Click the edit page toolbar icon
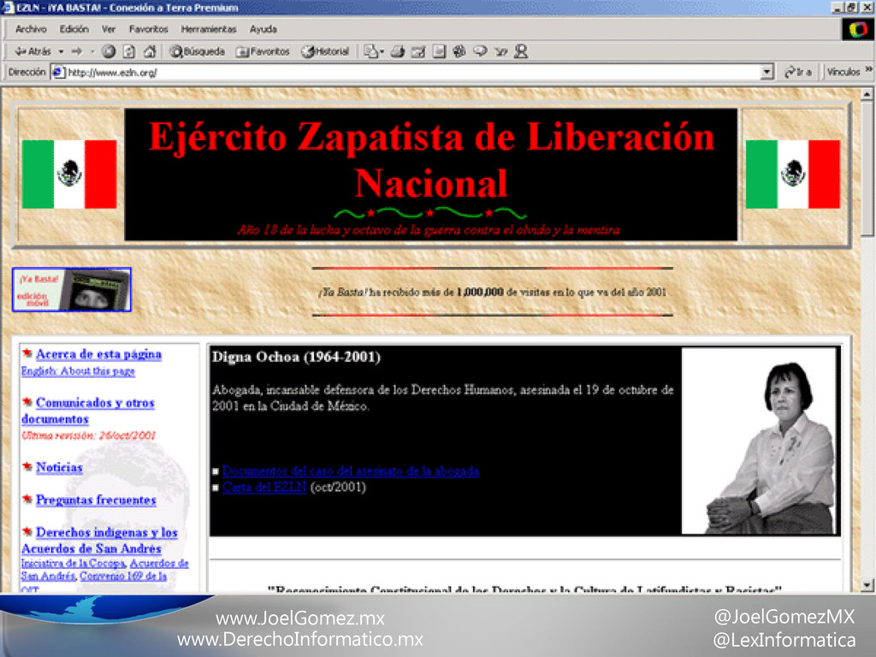The image size is (876, 657). [x=418, y=51]
